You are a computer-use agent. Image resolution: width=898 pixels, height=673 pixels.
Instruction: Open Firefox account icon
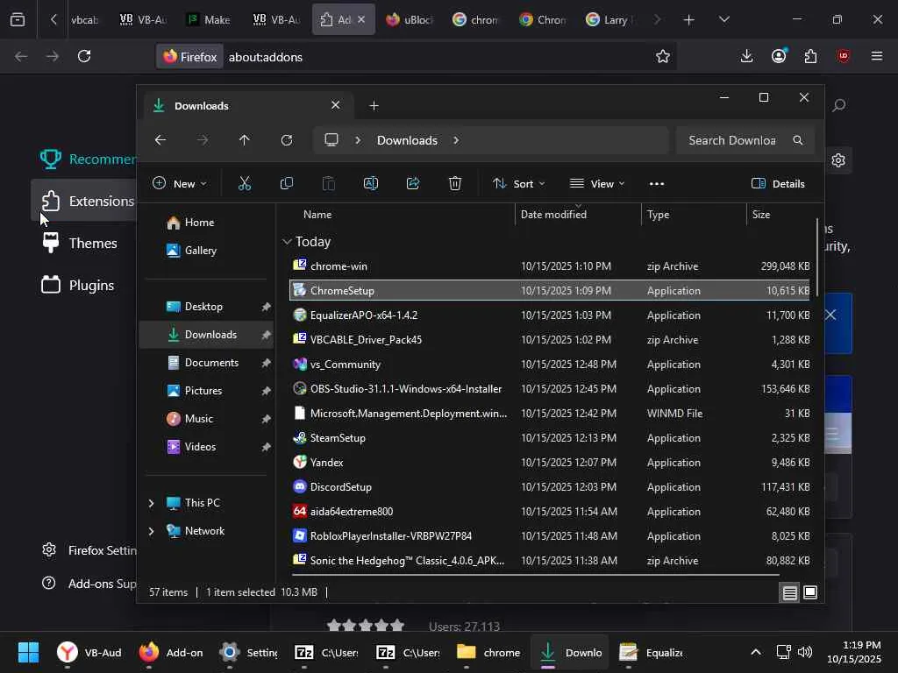coord(779,56)
